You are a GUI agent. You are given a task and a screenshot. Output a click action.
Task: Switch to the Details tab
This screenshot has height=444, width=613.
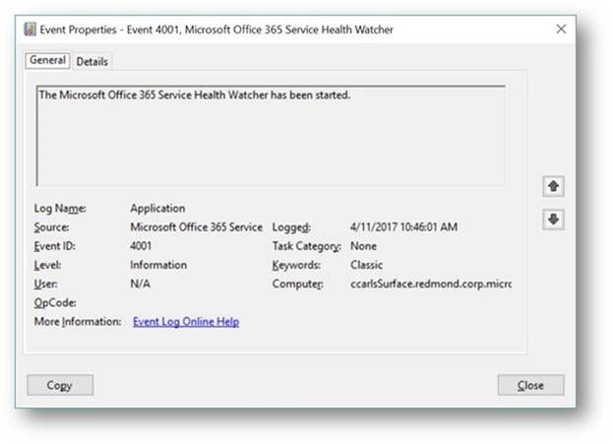pyautogui.click(x=92, y=61)
